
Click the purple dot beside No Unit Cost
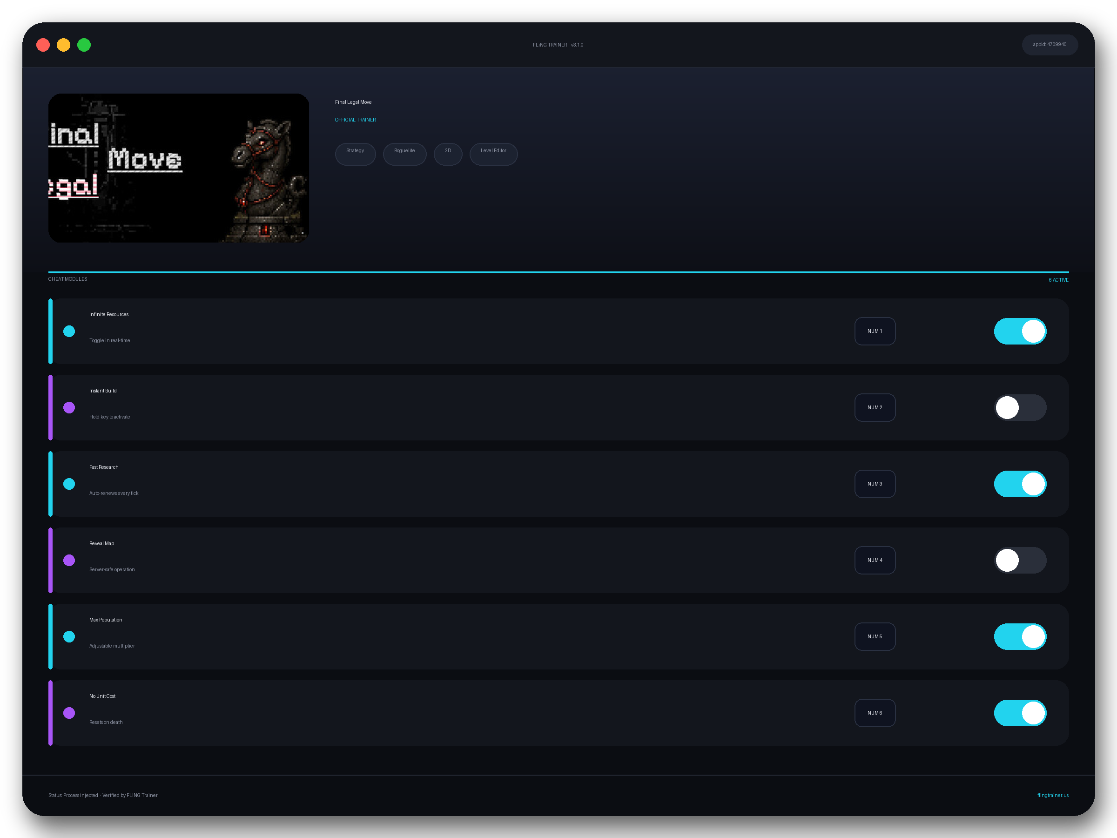tap(69, 713)
